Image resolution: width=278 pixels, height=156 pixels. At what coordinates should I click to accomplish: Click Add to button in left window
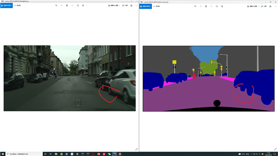17,6
